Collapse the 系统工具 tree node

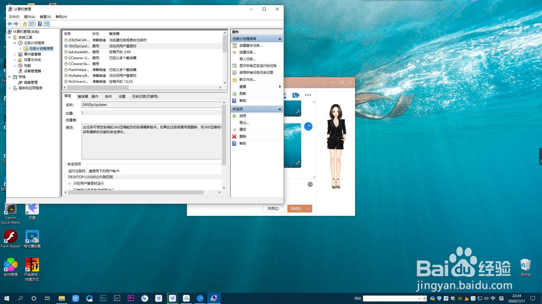click(9, 37)
